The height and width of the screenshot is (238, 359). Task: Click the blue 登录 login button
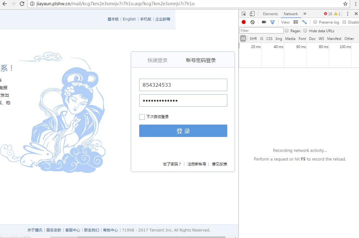pos(183,131)
